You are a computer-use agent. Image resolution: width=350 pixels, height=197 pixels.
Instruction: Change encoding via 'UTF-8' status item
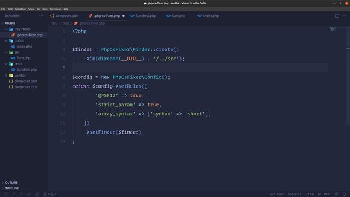(x=310, y=194)
